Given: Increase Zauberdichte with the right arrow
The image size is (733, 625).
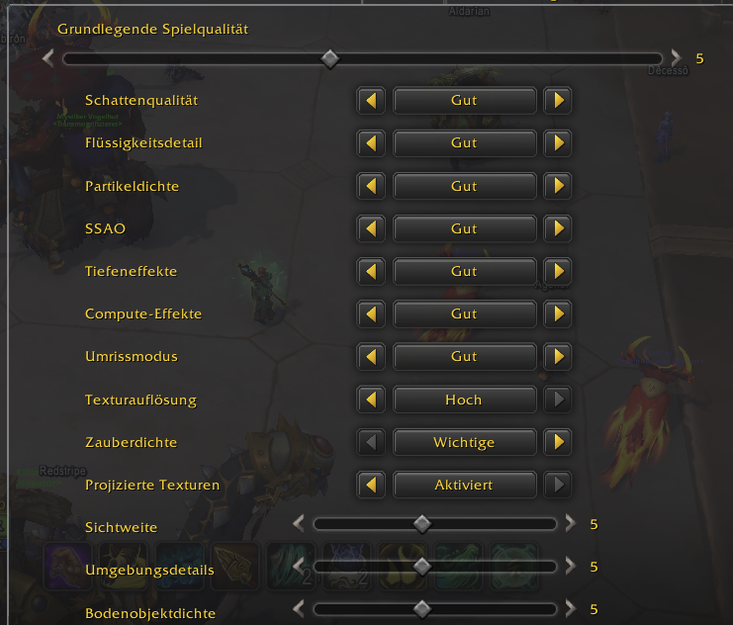Looking at the screenshot, I should (558, 442).
